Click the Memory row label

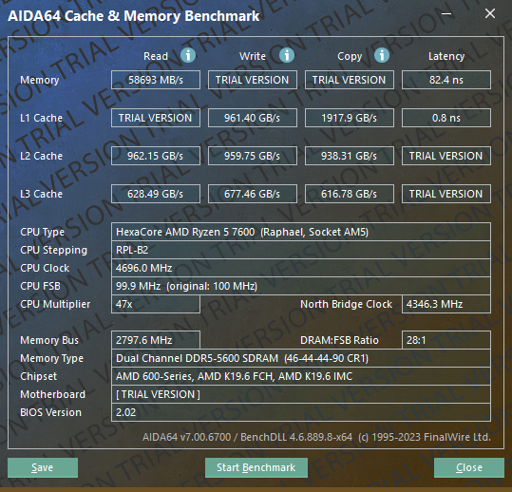(x=40, y=81)
